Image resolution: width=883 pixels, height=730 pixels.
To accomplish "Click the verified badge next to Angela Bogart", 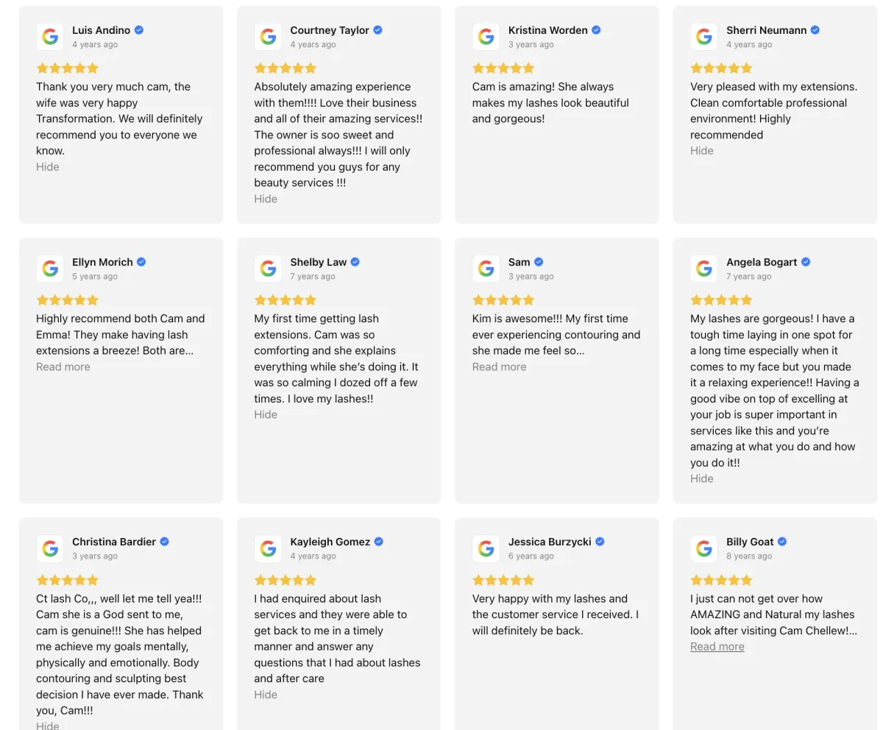I will (806, 262).
